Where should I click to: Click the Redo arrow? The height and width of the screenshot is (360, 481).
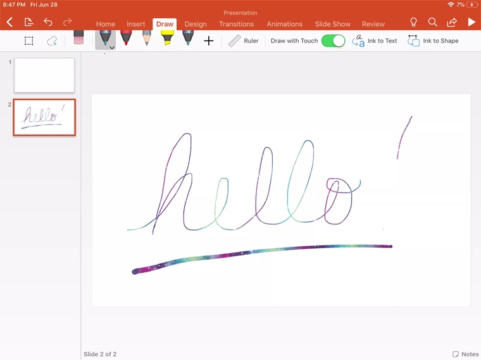pyautogui.click(x=67, y=22)
